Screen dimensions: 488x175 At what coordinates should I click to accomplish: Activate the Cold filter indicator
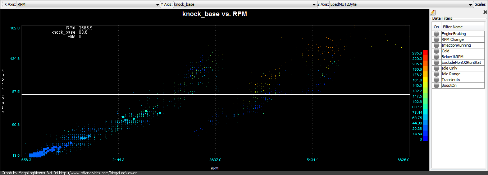click(436, 51)
